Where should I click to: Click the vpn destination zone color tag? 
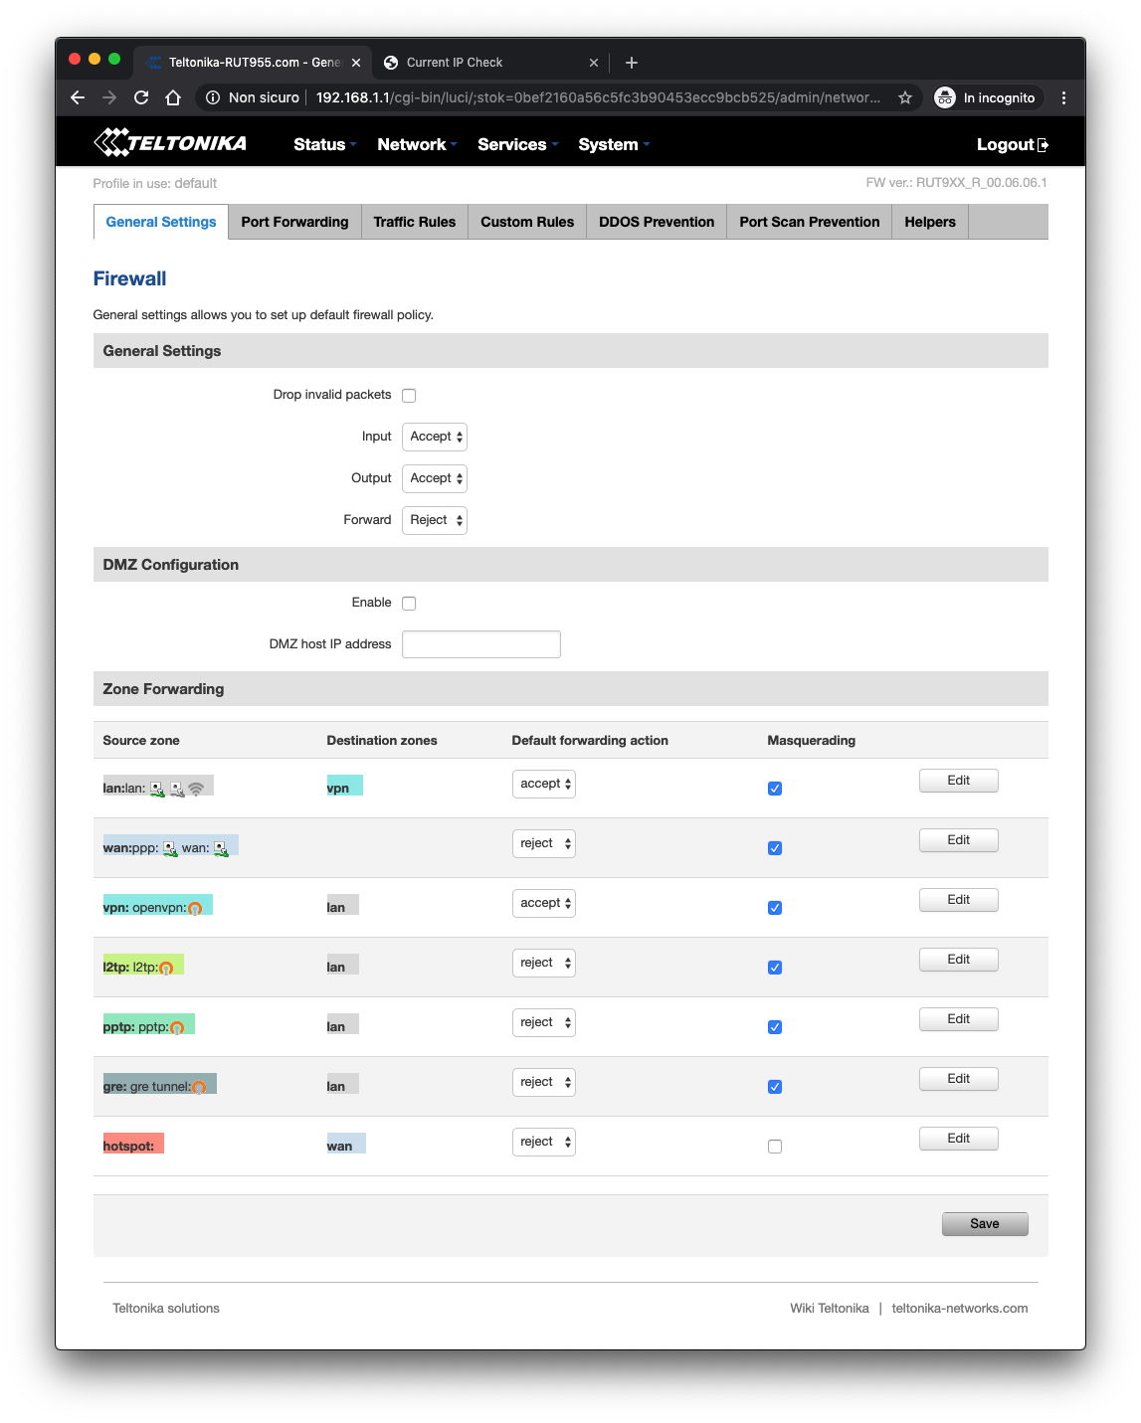344,787
